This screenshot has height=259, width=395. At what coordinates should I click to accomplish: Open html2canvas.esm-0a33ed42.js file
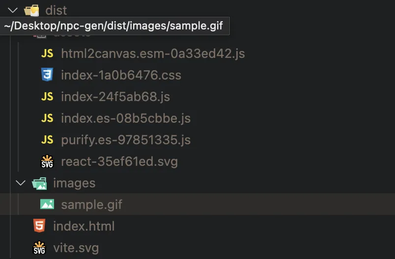click(153, 53)
